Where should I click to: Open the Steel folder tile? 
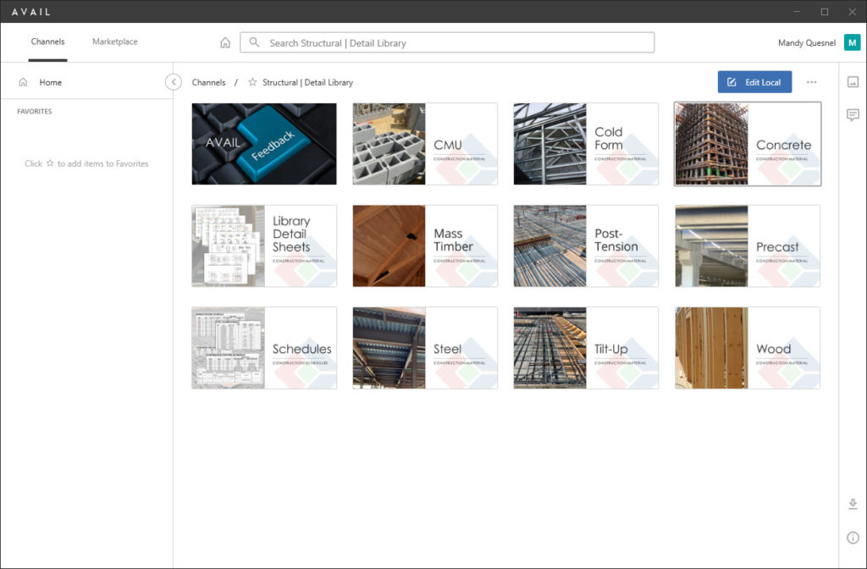coord(425,348)
